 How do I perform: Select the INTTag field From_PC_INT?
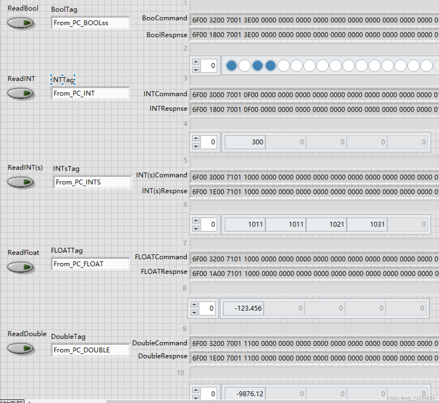(x=90, y=93)
